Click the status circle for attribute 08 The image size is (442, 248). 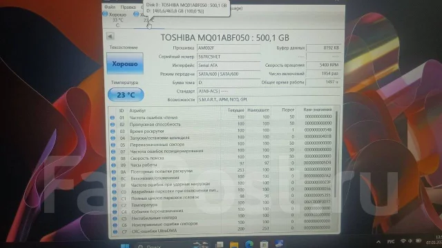[x=113, y=158]
